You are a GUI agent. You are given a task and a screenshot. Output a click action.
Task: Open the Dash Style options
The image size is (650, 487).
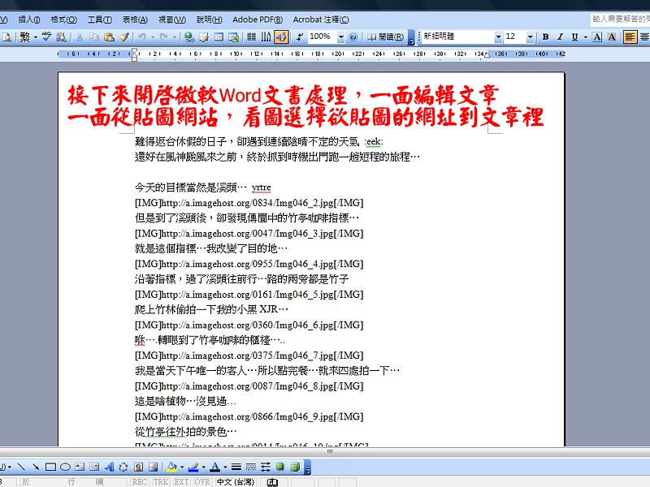[x=251, y=468]
